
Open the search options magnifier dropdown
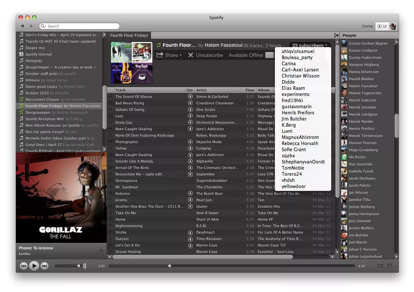tap(43, 26)
